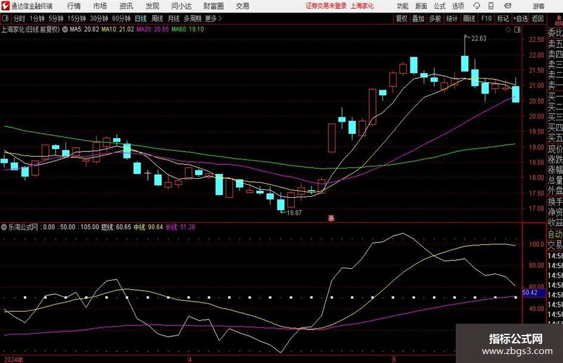Click the 画线 drawing button
This screenshot has height=363, width=563.
469,18
